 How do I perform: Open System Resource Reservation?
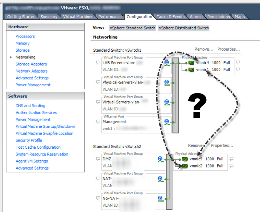(x=42, y=154)
